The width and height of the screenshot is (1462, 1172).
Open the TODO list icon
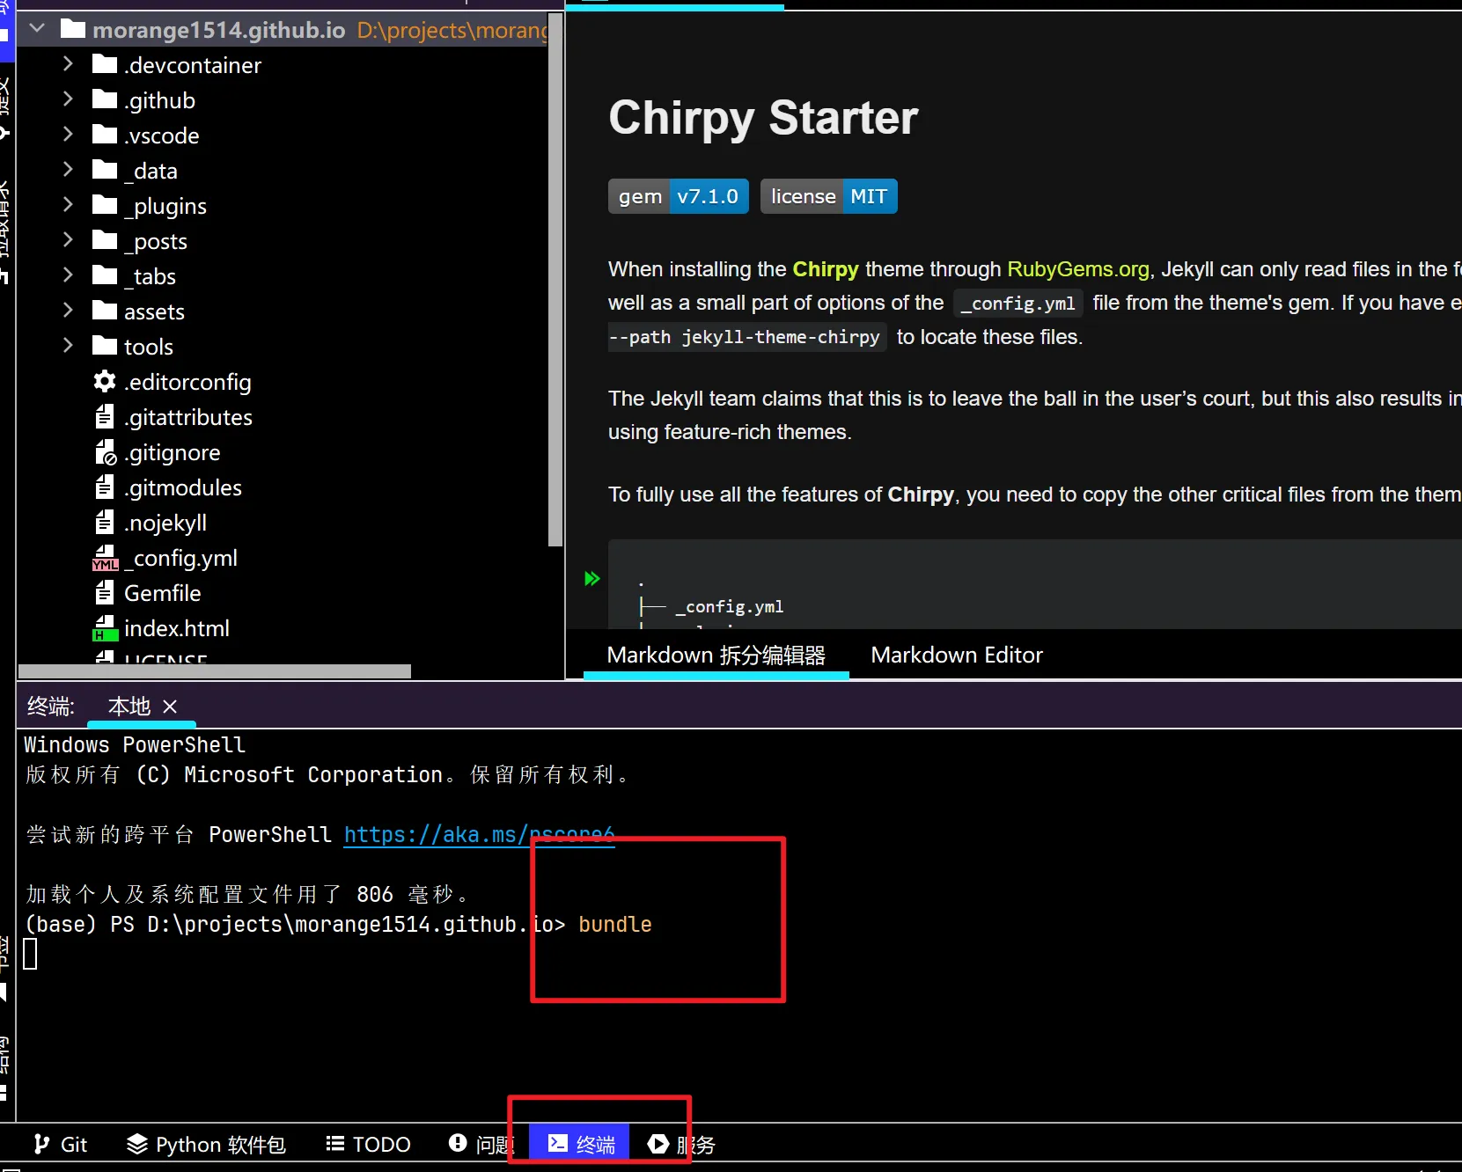(334, 1144)
